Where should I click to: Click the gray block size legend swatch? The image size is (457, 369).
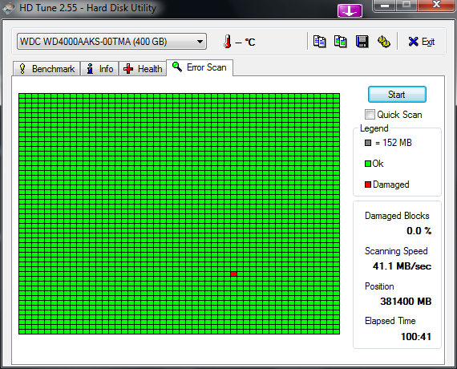[x=368, y=143]
